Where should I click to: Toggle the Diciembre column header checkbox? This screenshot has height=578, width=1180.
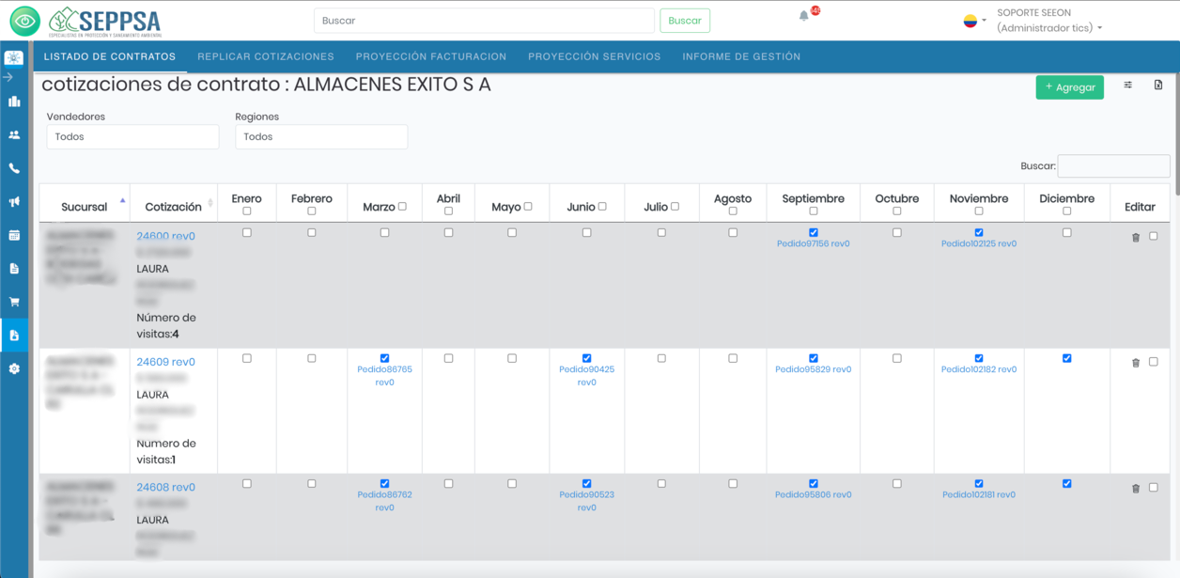pos(1067,211)
